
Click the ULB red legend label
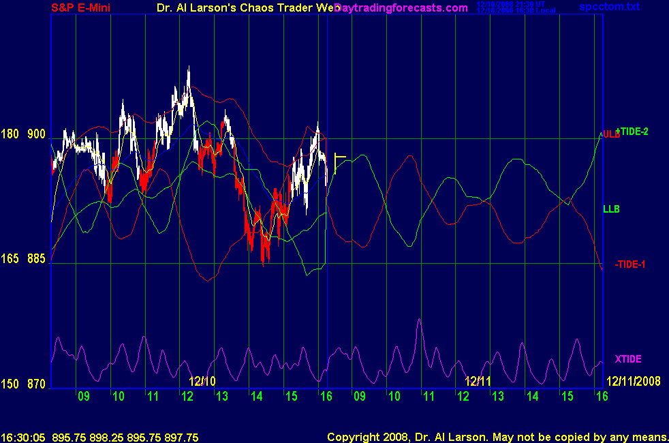pyautogui.click(x=610, y=134)
